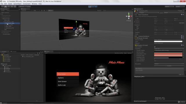Image resolution: width=186 pixels, height=104 pixels.
Task: Open Canvas Renderer gear settings menu
Action: tap(183, 36)
